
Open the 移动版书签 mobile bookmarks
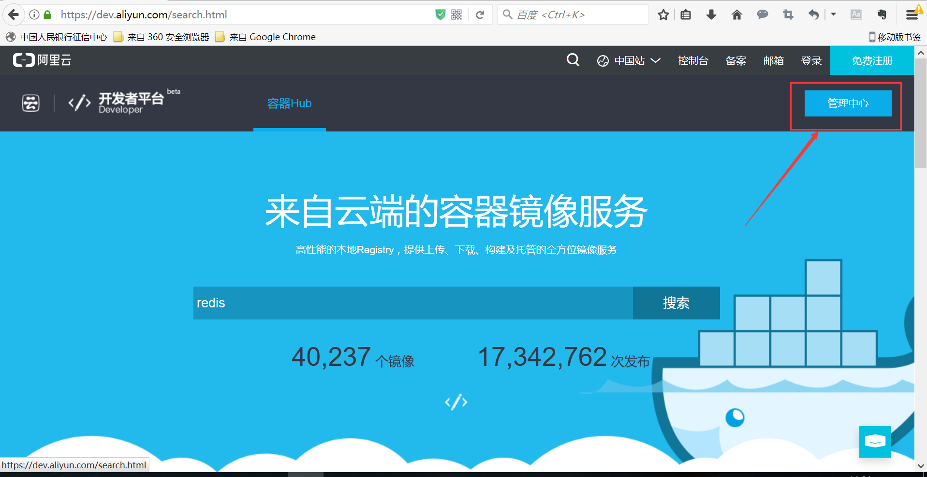pos(895,37)
